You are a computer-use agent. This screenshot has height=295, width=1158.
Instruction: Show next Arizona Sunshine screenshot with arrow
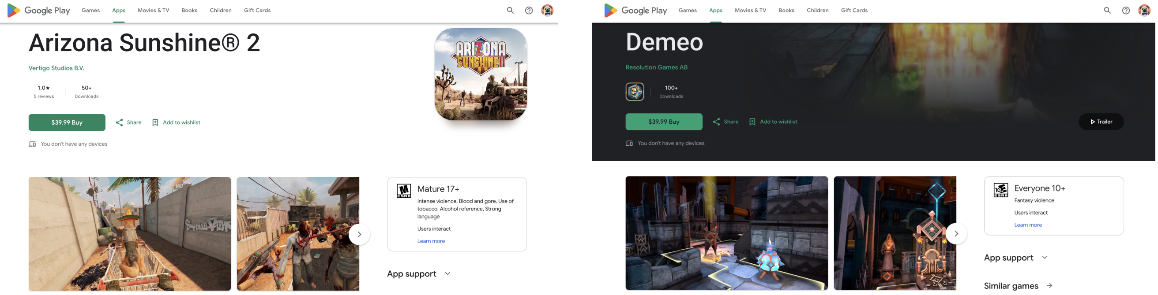[359, 234]
